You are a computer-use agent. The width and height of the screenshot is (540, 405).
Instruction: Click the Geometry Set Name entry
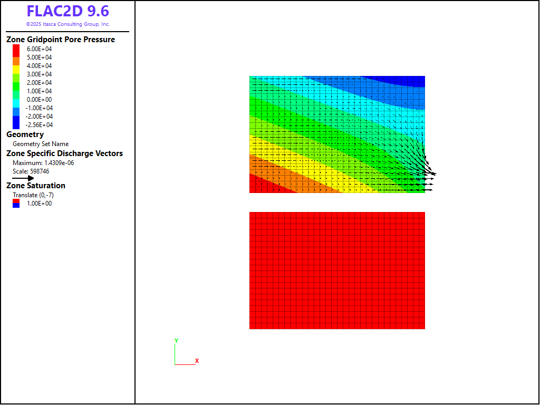41,144
